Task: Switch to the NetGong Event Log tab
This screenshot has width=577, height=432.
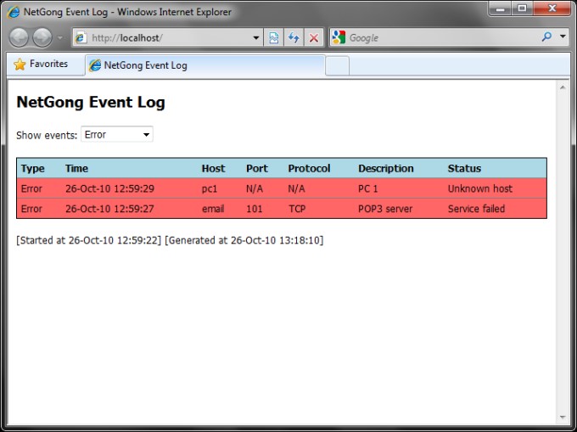Action: point(204,65)
